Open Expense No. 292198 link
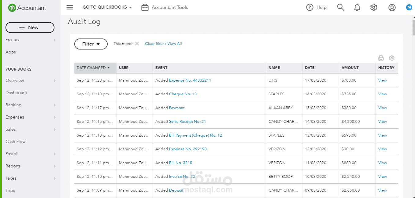 [x=188, y=149]
